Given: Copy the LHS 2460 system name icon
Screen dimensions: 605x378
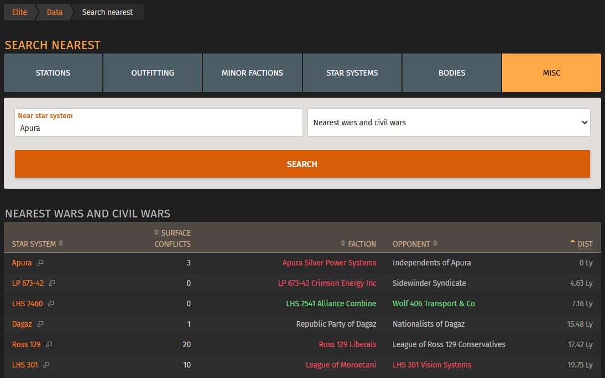Looking at the screenshot, I should click(x=51, y=304).
